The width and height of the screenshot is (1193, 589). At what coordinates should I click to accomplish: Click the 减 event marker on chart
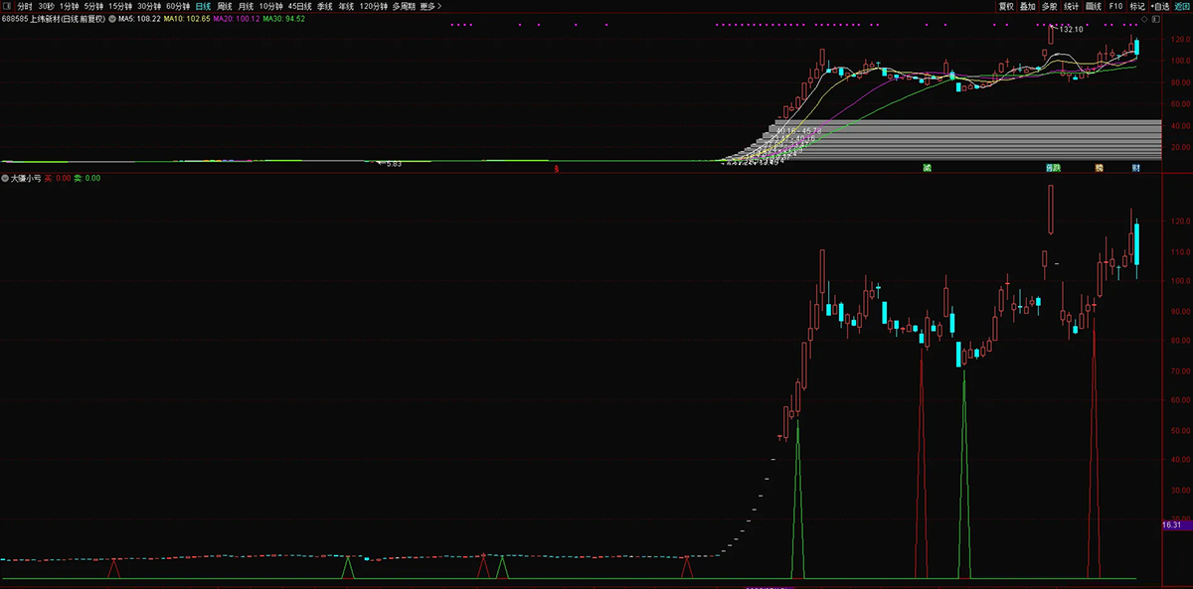927,168
